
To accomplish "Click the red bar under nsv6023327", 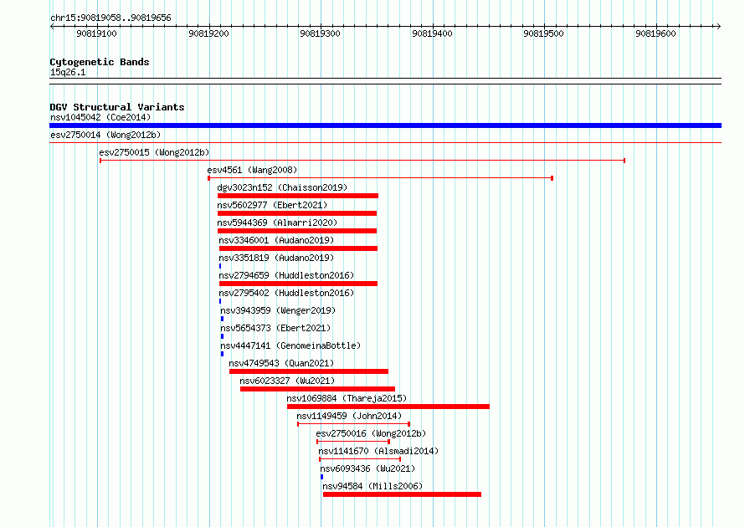I will pyautogui.click(x=317, y=389).
